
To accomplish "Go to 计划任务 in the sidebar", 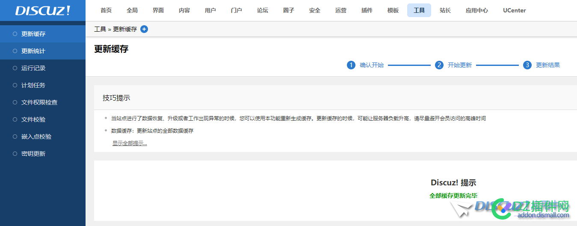I will click(33, 85).
